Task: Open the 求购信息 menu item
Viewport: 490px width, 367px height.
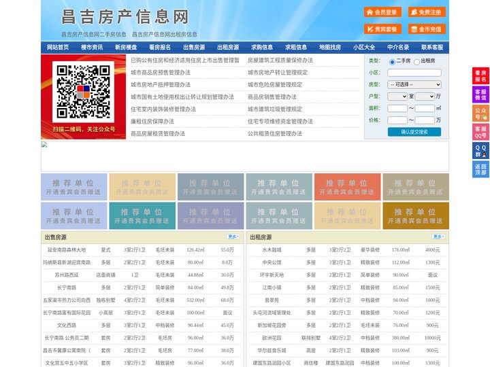Action: point(262,48)
